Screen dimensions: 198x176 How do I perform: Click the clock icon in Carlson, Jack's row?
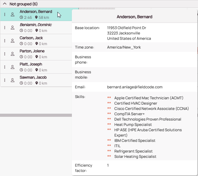(21, 44)
